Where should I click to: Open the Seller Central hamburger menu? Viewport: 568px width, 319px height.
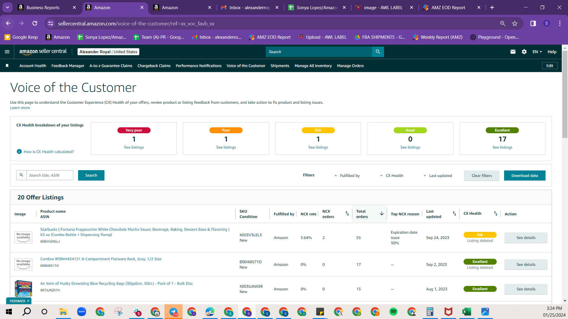click(x=7, y=52)
